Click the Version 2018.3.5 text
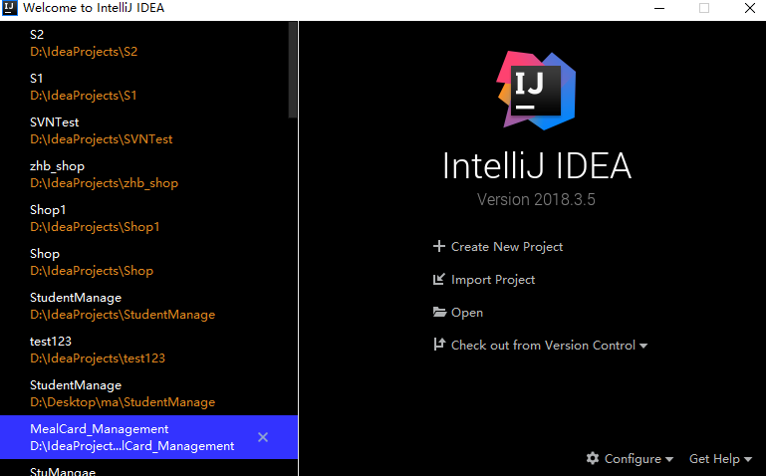Viewport: 766px width, 476px height. pyautogui.click(x=536, y=200)
